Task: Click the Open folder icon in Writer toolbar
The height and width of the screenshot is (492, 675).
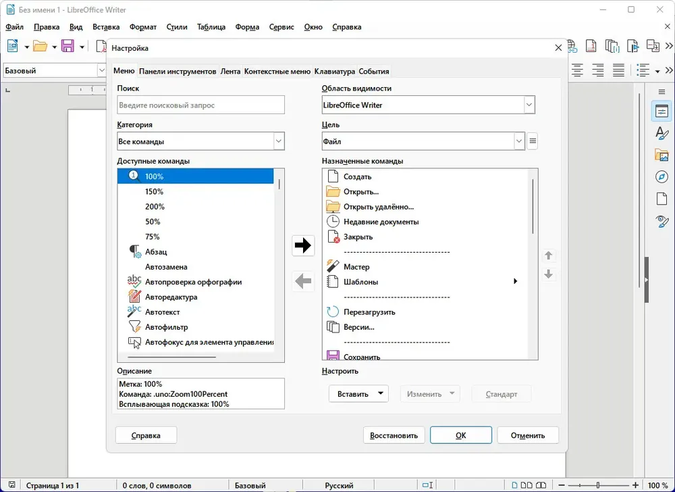Action: [x=40, y=46]
